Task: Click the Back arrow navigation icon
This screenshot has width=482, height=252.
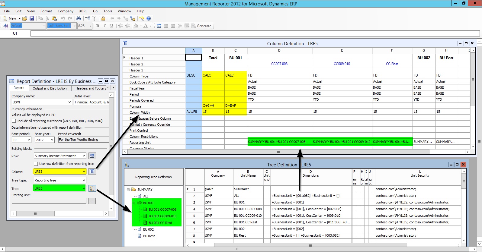Action: pos(112,18)
